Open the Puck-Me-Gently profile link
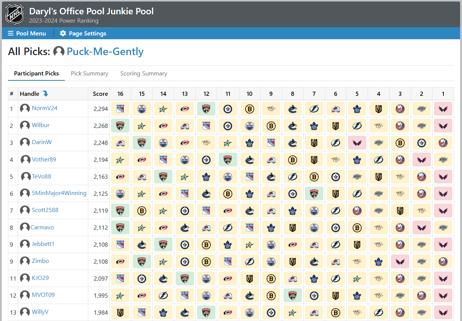Viewport: 462px width, 321px height. pyautogui.click(x=105, y=51)
